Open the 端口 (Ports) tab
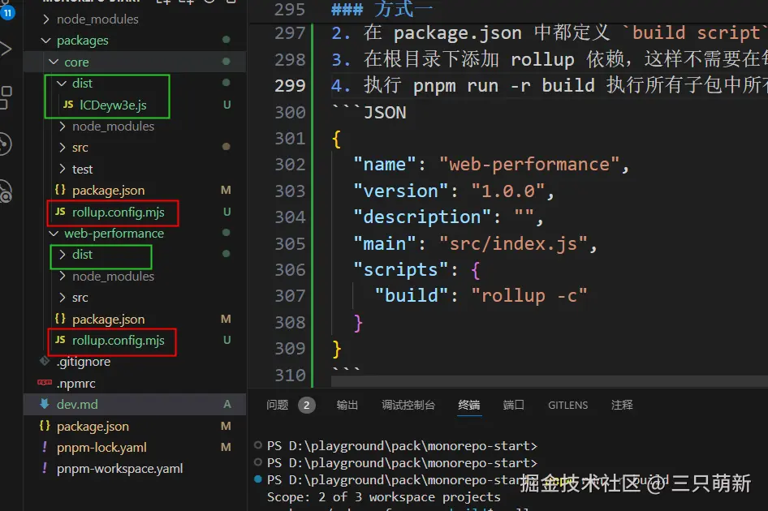The image size is (768, 511). coord(513,405)
